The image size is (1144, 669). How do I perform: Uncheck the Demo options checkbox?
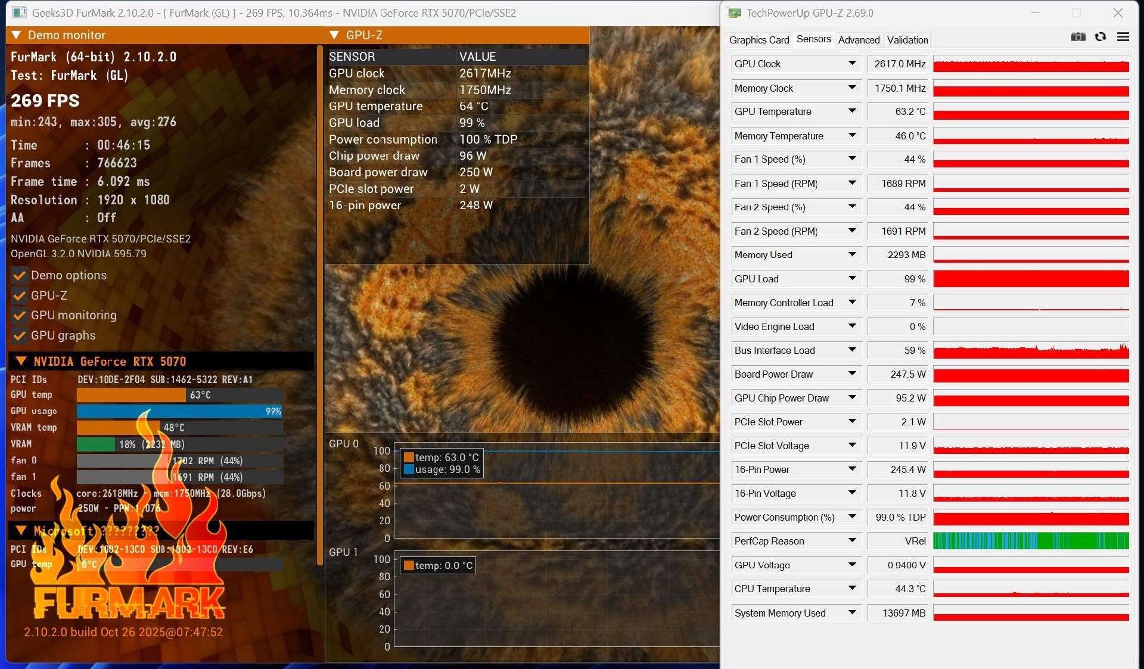[x=20, y=275]
